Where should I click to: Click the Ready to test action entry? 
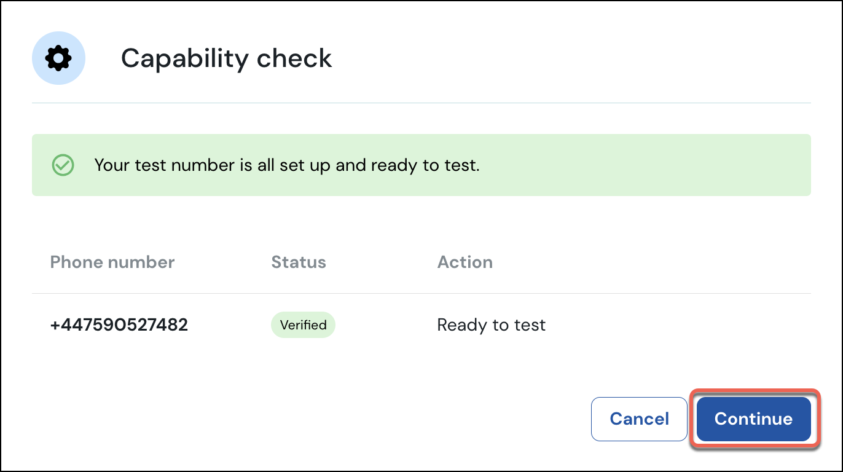[x=492, y=324]
